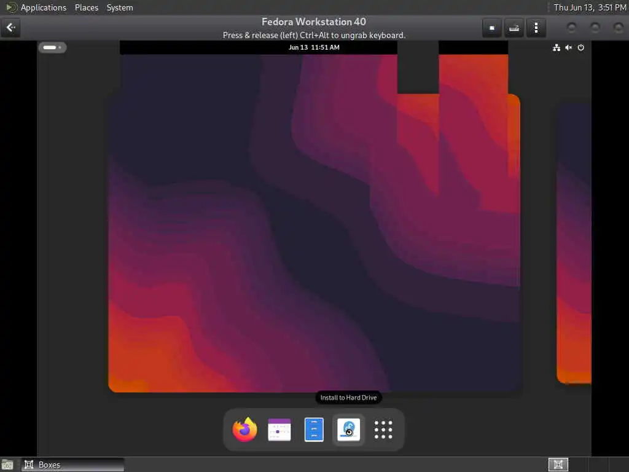
Task: Switch to the second workspace at right edge
Action: click(574, 243)
